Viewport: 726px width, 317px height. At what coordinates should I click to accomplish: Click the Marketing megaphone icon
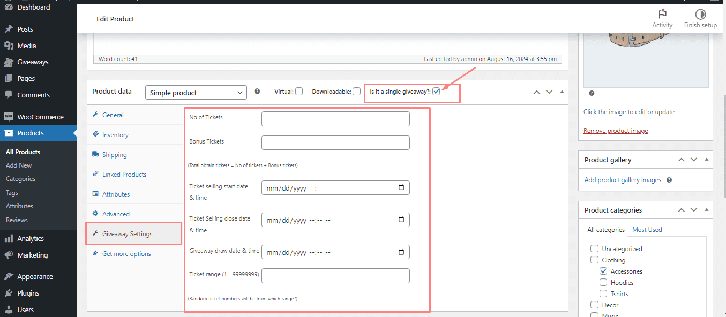[9, 255]
